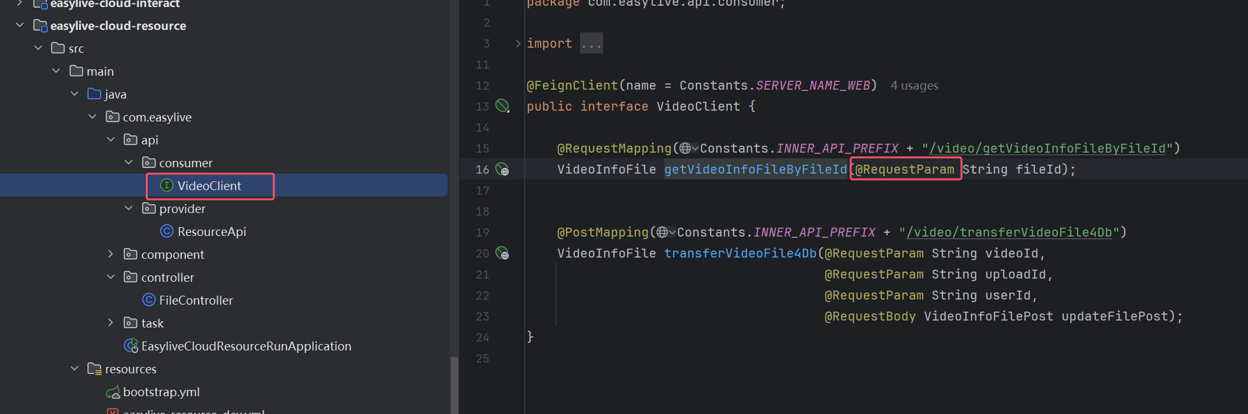Click the project tree vertical scrollbar
This screenshot has width=1248, height=414.
point(454,385)
